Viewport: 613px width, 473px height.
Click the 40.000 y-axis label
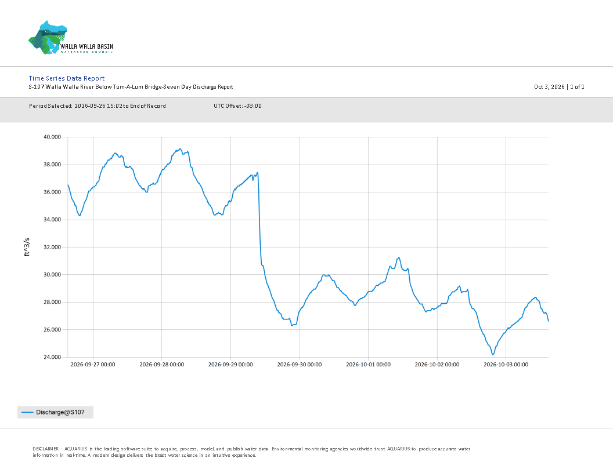(x=52, y=137)
